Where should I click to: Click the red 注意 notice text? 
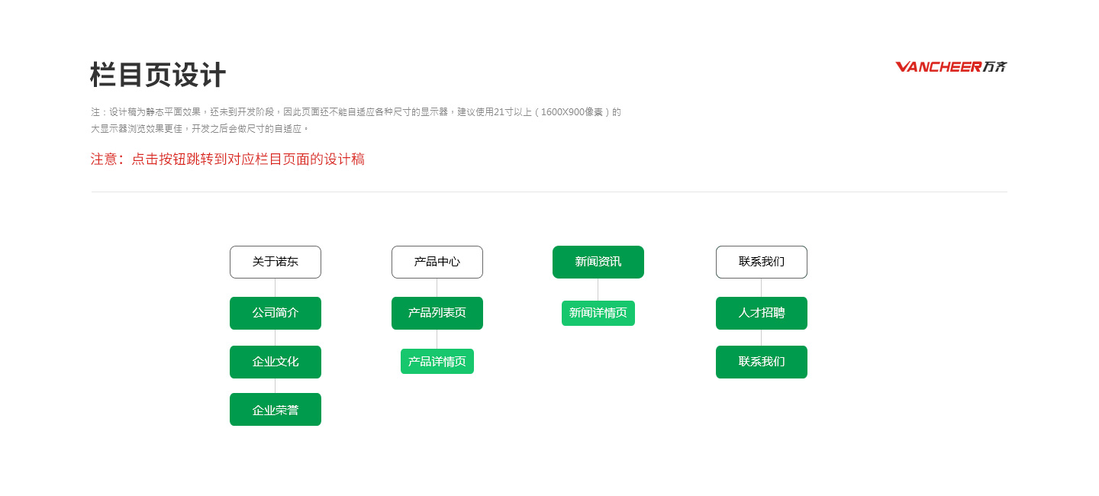(x=227, y=159)
